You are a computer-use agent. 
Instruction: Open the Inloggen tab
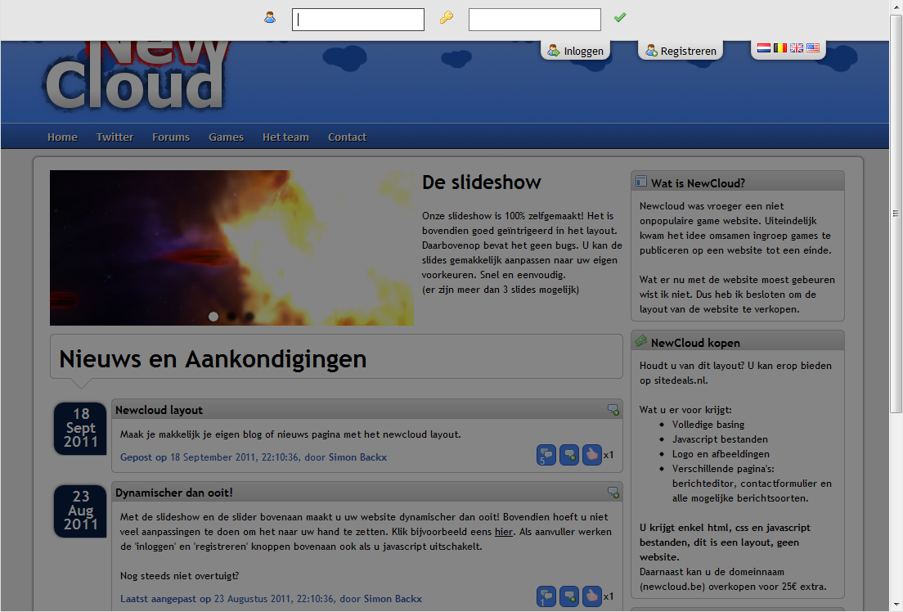pyautogui.click(x=575, y=51)
